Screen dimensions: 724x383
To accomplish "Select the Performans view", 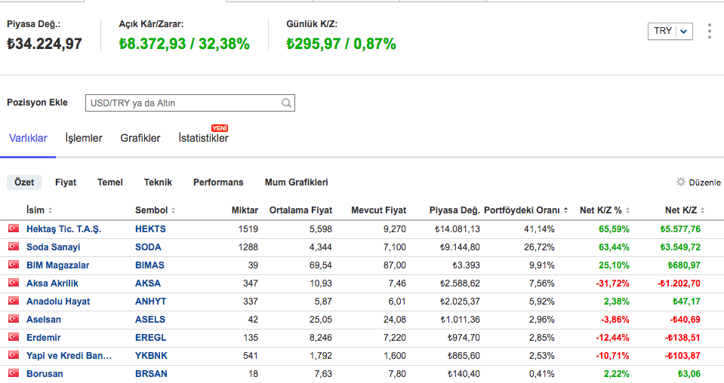I will tap(218, 182).
